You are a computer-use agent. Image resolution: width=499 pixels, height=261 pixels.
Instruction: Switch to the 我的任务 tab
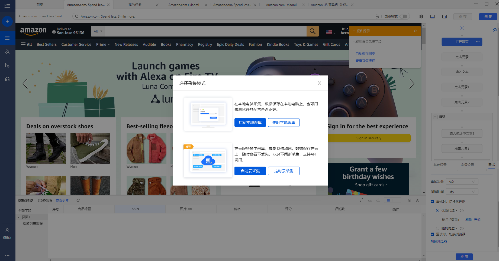pos(135,5)
